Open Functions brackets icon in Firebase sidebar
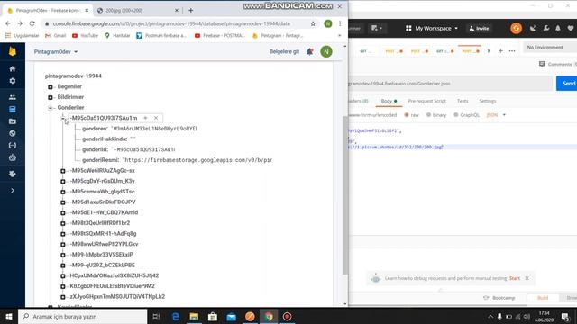Screen dimensions: 577x324 click(x=12, y=146)
